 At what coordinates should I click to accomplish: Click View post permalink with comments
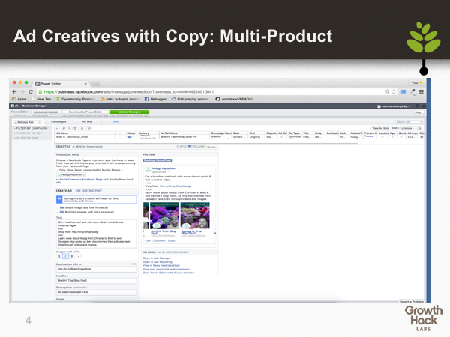[x=166, y=270]
